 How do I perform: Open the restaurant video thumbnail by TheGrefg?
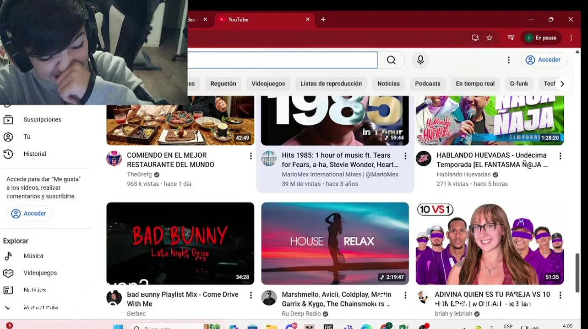[180, 121]
